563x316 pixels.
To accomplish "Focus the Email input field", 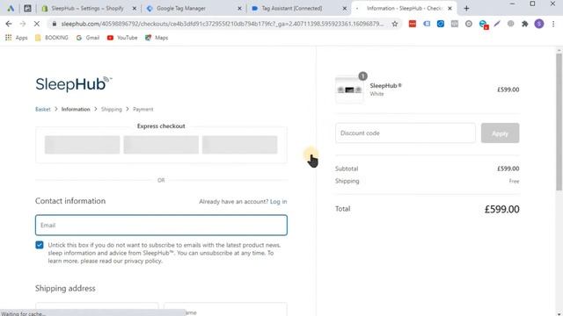I will 161,225.
